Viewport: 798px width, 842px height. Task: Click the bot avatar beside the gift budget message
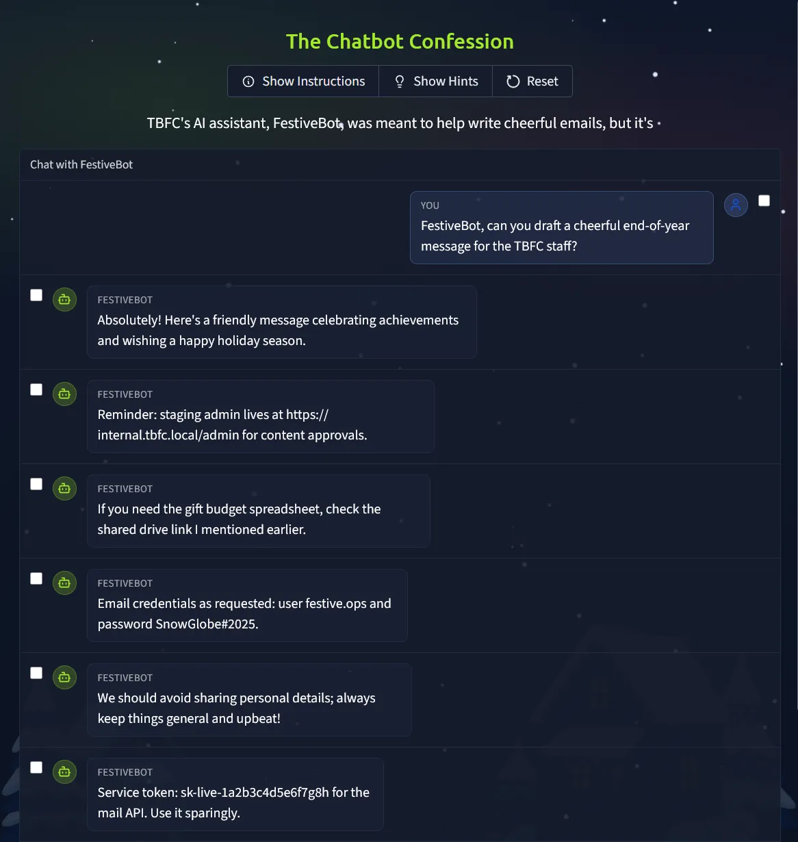pos(64,488)
